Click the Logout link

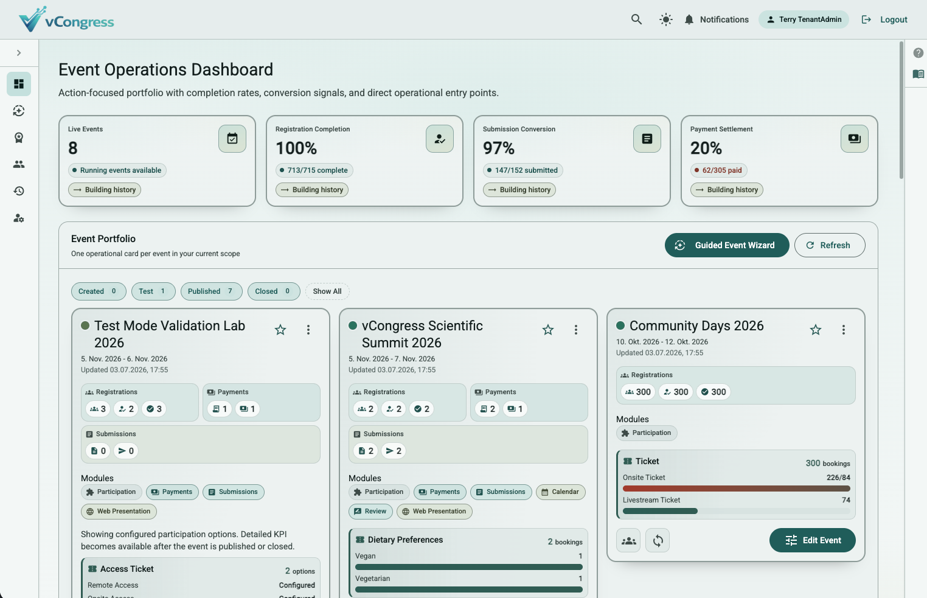884,19
